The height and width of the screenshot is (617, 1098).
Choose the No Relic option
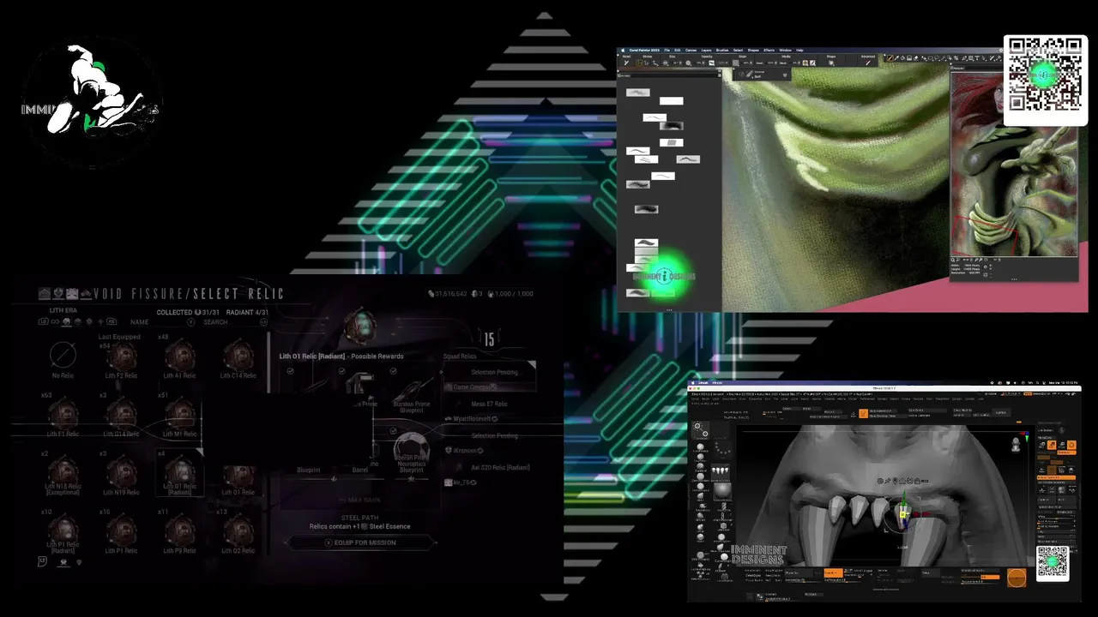63,358
